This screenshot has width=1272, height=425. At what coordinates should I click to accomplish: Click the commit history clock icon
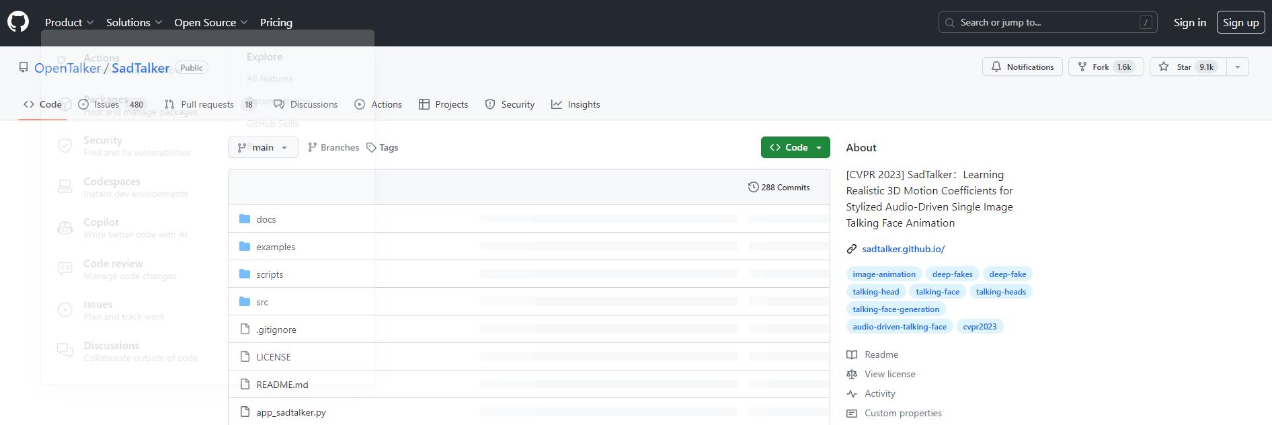pyautogui.click(x=754, y=187)
